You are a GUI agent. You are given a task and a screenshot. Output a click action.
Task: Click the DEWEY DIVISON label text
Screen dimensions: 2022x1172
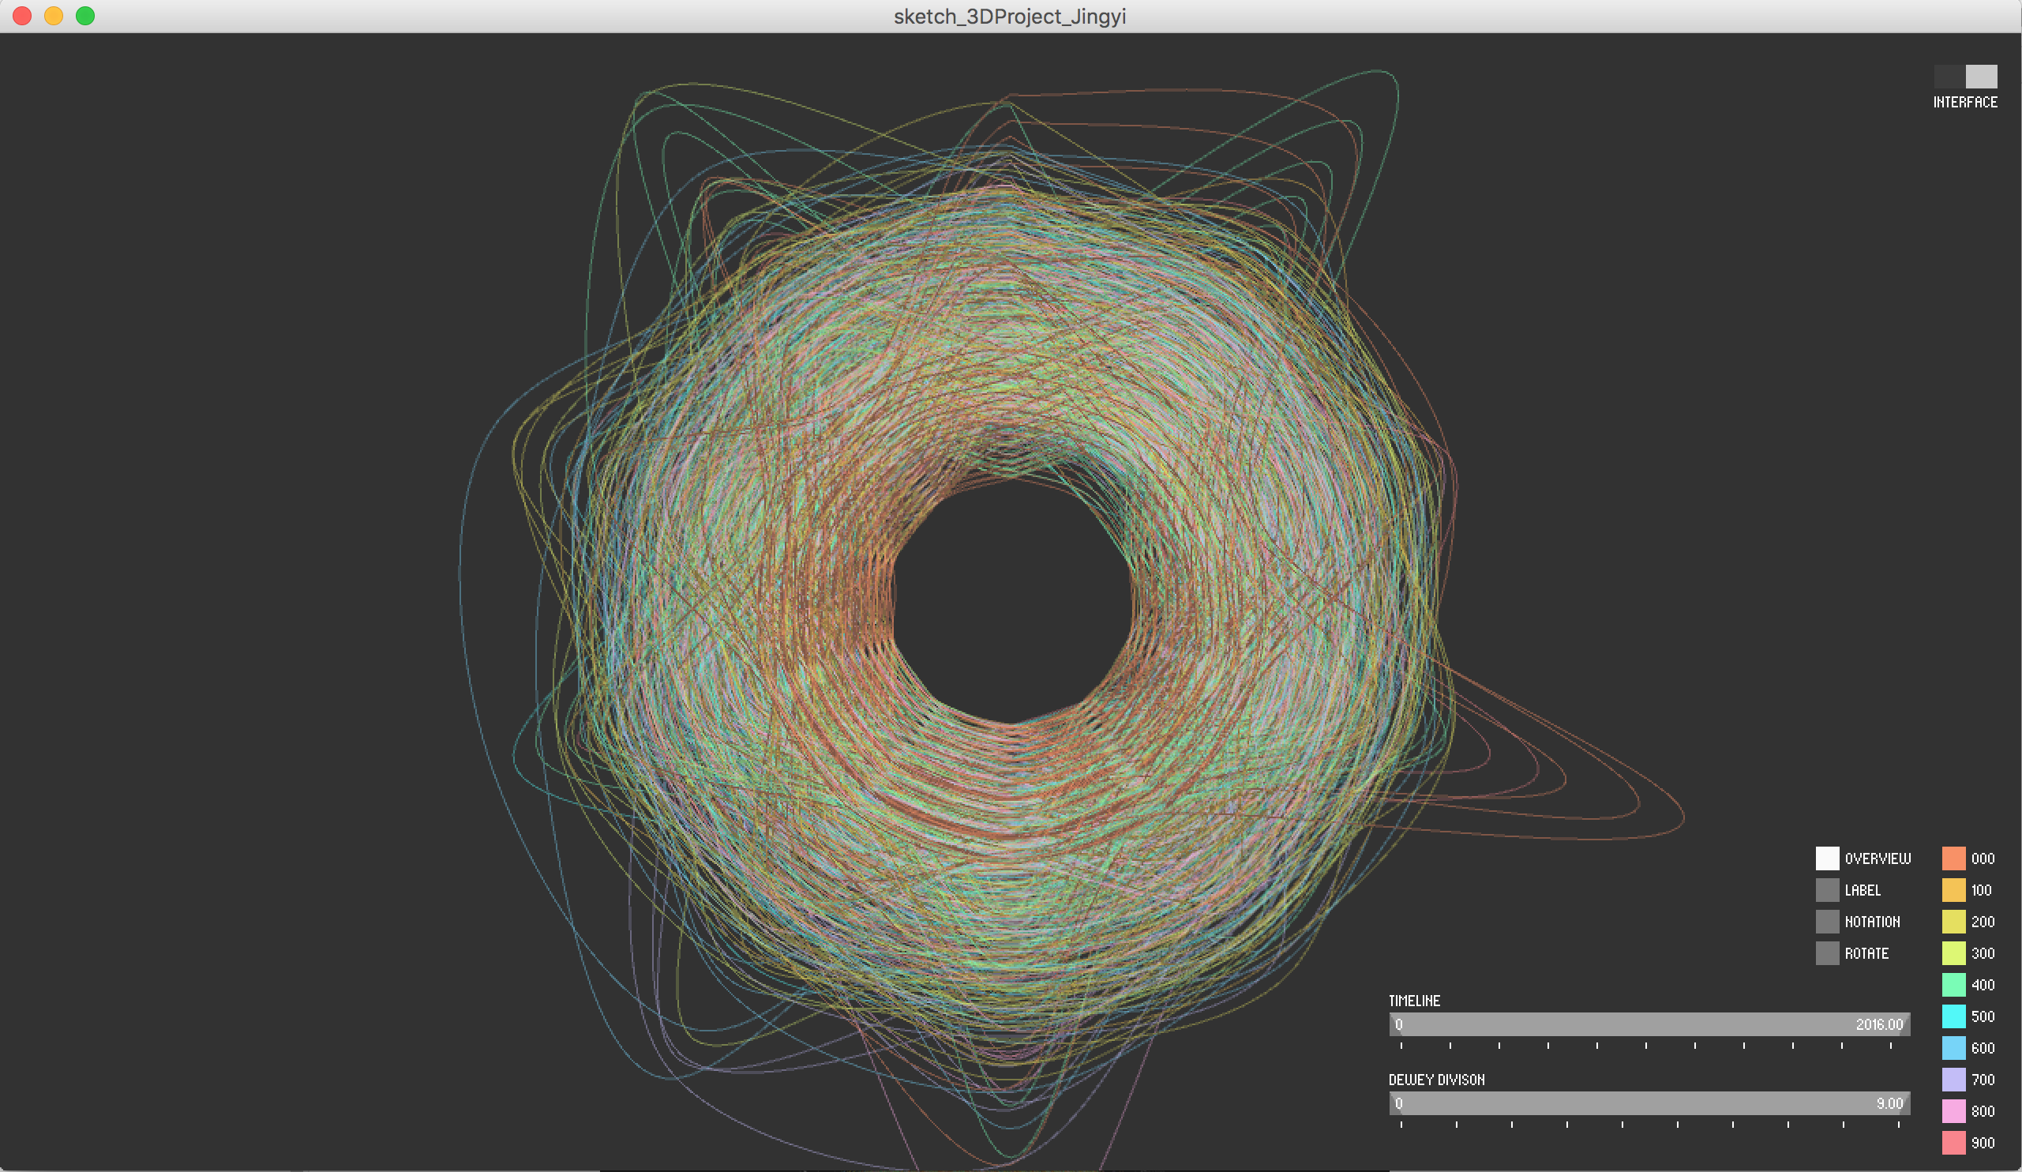[1437, 1080]
